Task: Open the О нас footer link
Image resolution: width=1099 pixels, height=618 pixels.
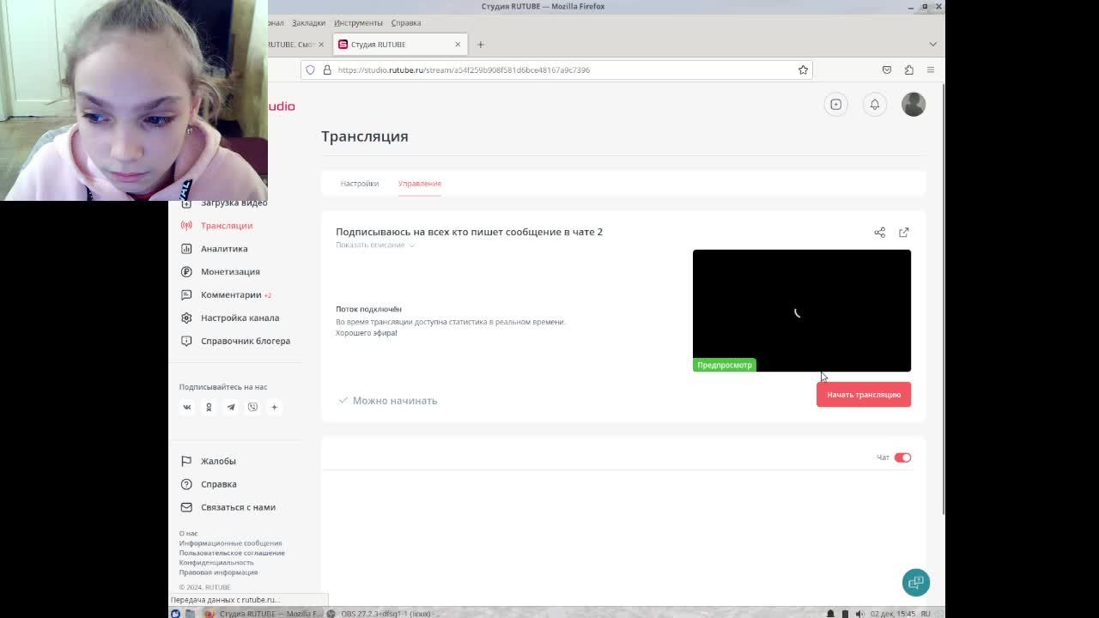Action: point(188,534)
